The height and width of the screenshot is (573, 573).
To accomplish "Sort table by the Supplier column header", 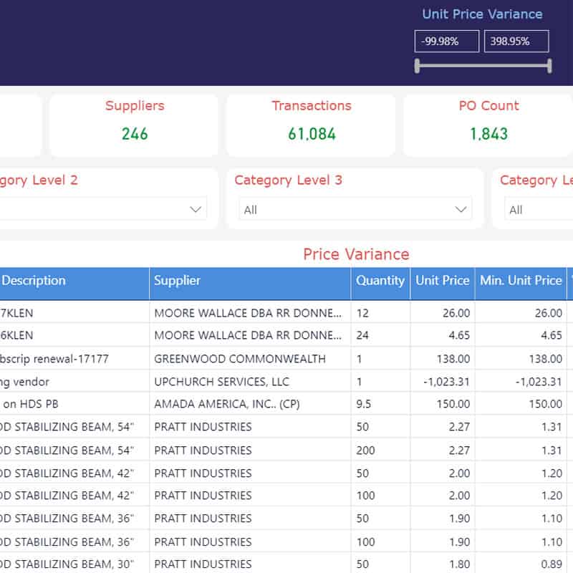I will (x=178, y=281).
